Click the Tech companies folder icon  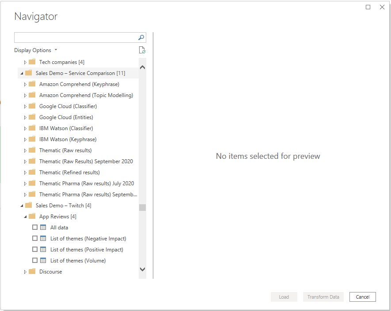pos(32,62)
